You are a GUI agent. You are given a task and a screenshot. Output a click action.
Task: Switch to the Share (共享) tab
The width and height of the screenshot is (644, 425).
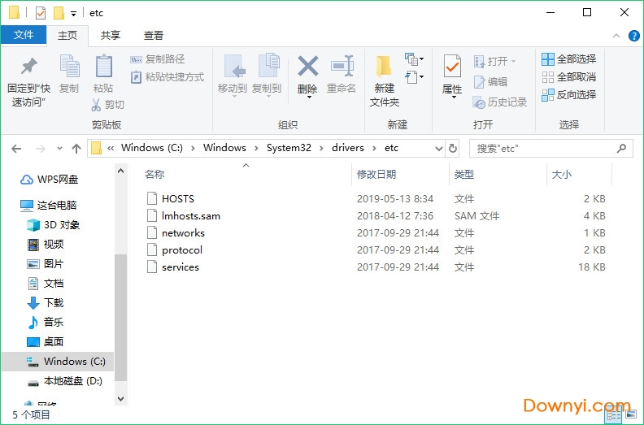111,35
